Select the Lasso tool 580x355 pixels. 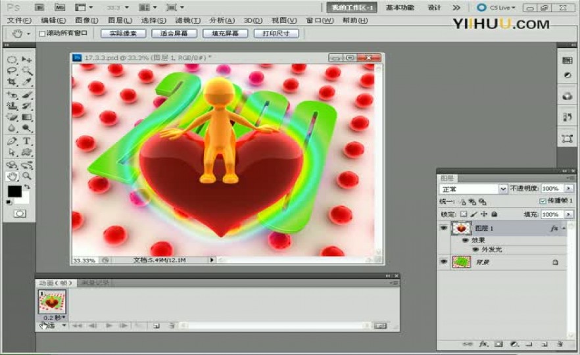click(12, 70)
